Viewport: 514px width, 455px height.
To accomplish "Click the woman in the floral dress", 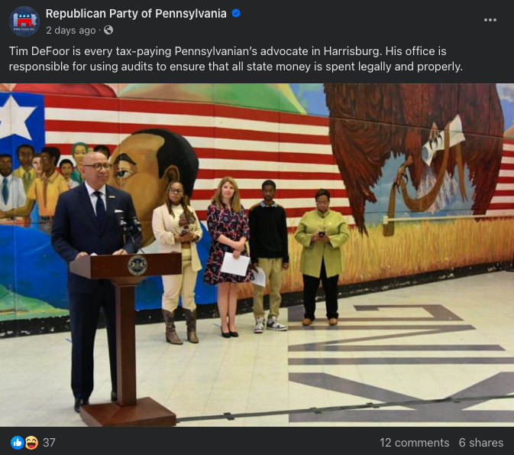I will pyautogui.click(x=228, y=257).
